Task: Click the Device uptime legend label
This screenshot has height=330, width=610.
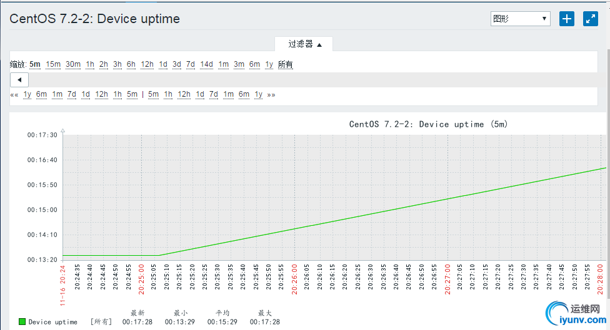Action: coord(53,322)
